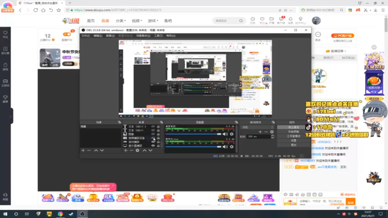
Task: Click microphone/Aux volume slider in mixer
Action: point(193,147)
